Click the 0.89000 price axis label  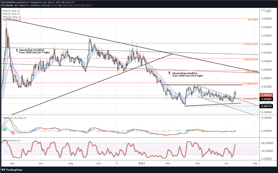point(266,70)
